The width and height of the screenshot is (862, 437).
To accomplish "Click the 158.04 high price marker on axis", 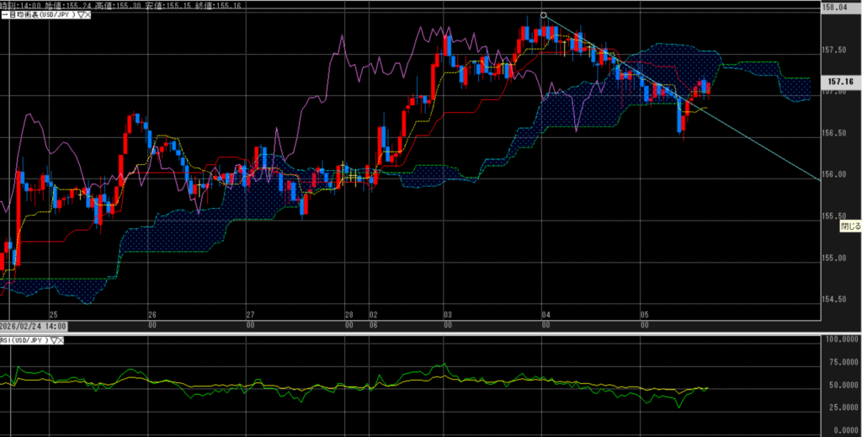I will click(833, 8).
